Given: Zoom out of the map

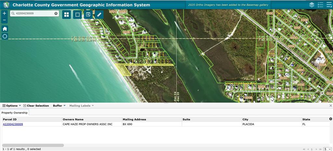Looking at the screenshot, I should coord(5,20).
